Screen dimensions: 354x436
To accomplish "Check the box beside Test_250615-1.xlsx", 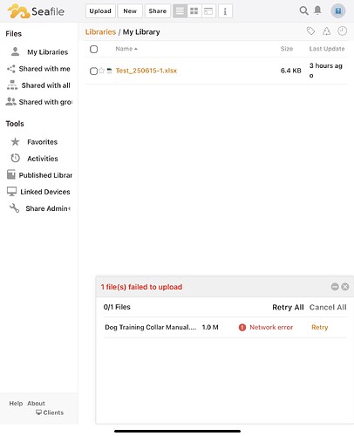I will (x=93, y=71).
